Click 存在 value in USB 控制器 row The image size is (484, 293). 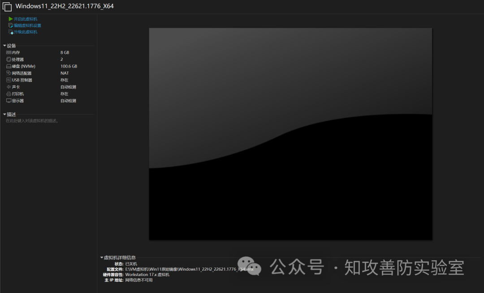[64, 80]
